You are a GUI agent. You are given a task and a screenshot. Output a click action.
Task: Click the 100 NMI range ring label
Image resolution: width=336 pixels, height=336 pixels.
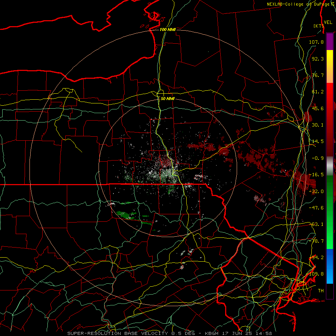click(168, 29)
